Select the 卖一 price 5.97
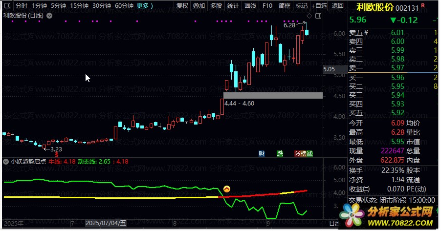 [397, 68]
